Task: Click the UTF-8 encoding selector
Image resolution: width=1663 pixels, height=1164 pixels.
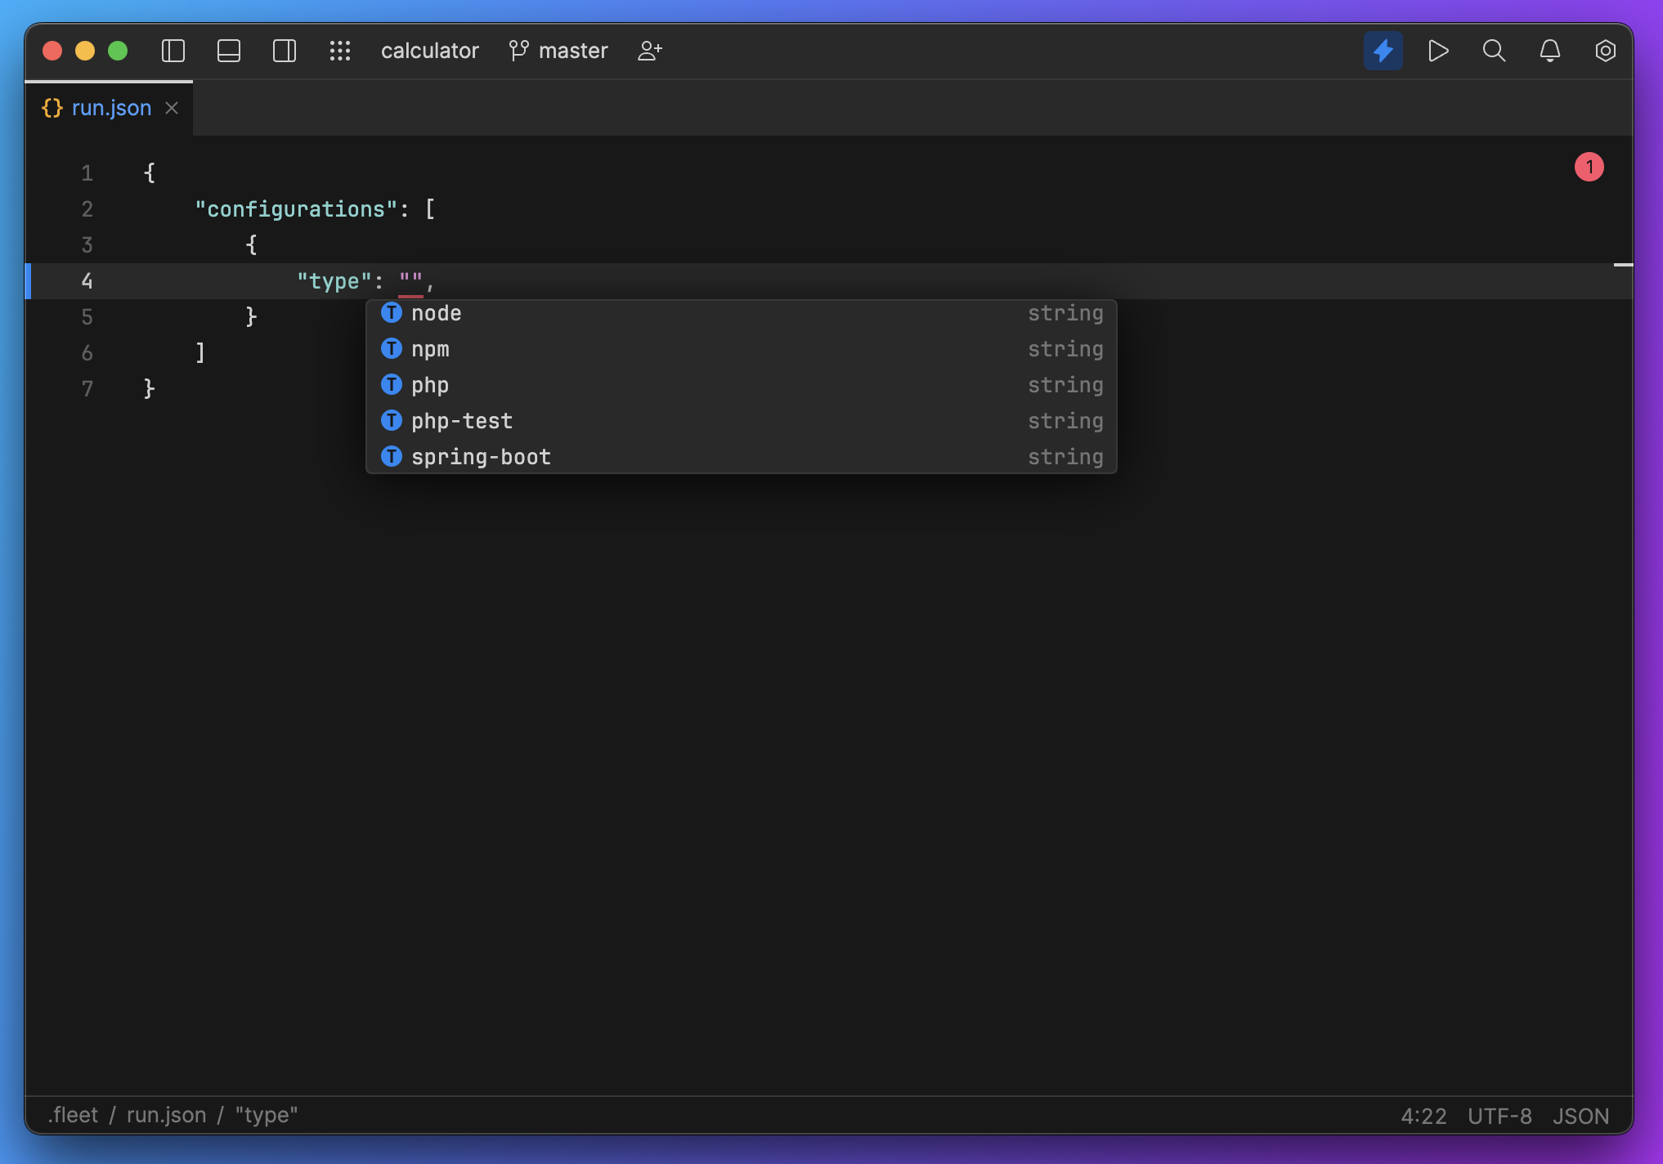Action: [1499, 1116]
